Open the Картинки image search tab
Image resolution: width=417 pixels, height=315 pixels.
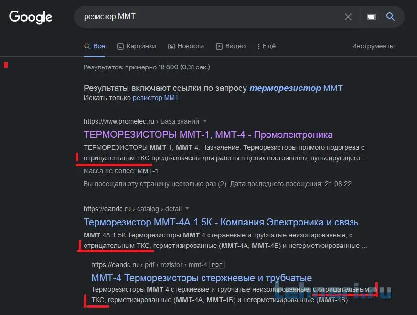[x=136, y=46]
